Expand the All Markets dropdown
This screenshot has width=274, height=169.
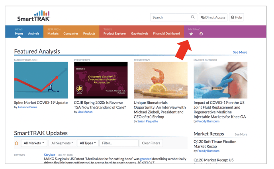(34, 143)
